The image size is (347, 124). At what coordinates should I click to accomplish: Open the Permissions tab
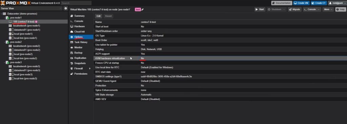[x=81, y=74]
